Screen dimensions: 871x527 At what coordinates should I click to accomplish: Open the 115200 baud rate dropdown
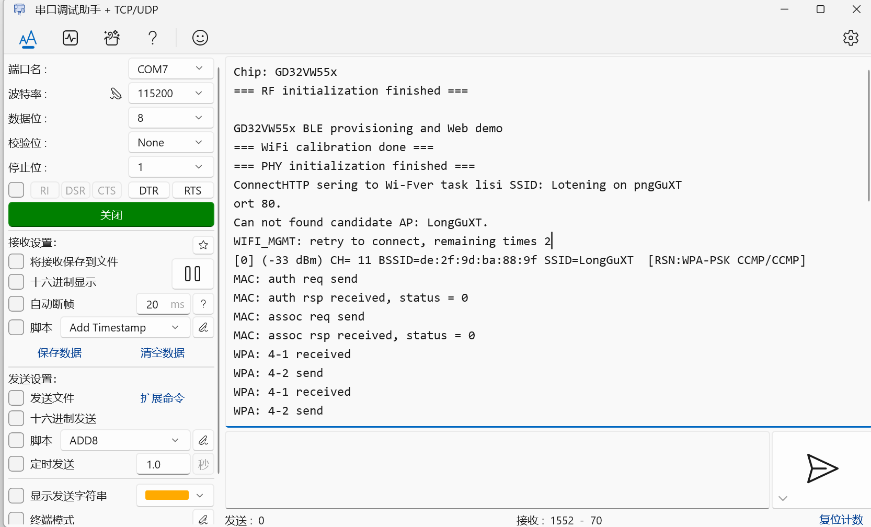(171, 93)
